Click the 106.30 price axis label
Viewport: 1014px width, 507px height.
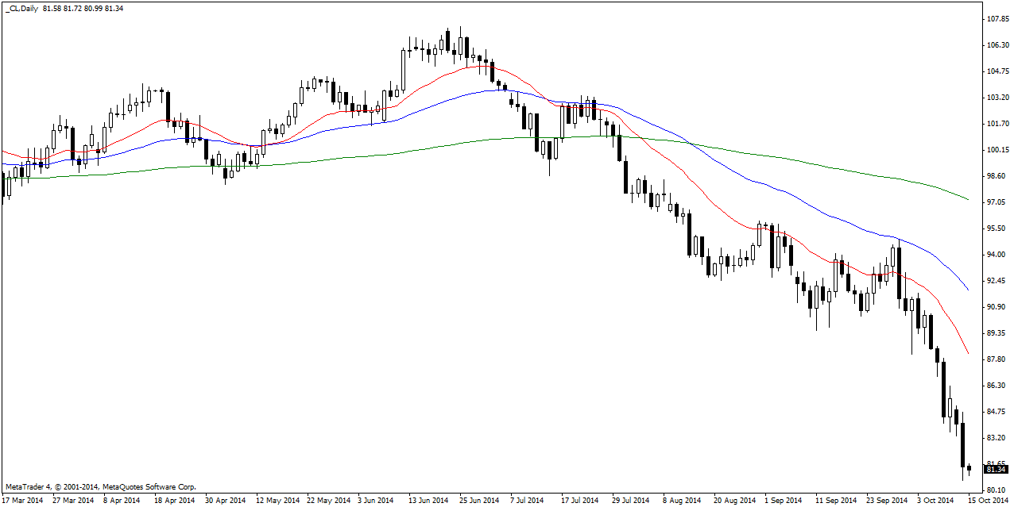tap(997, 44)
